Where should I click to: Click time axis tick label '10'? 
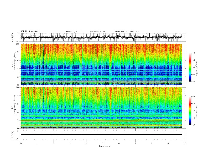pyautogui.click(x=185, y=143)
